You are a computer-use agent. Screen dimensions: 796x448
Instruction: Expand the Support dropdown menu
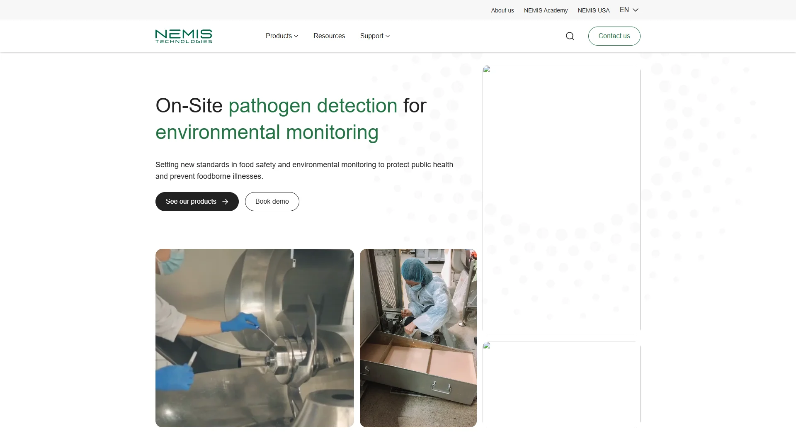click(375, 36)
